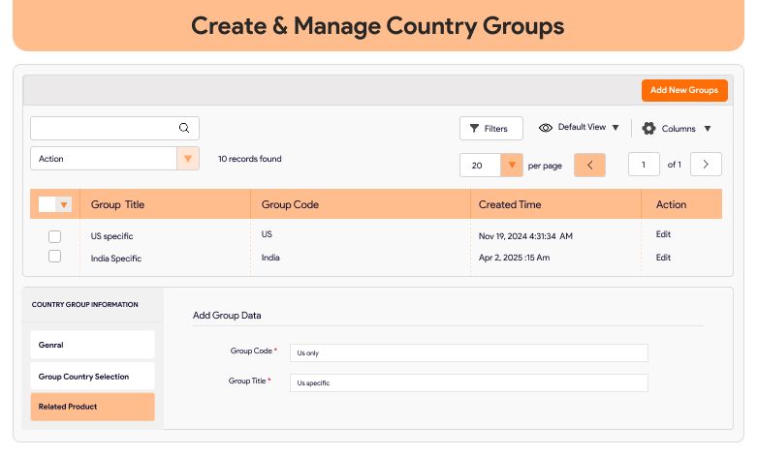Click the Add New Groups button
Image resolution: width=758 pixels, height=458 pixels.
coord(684,90)
